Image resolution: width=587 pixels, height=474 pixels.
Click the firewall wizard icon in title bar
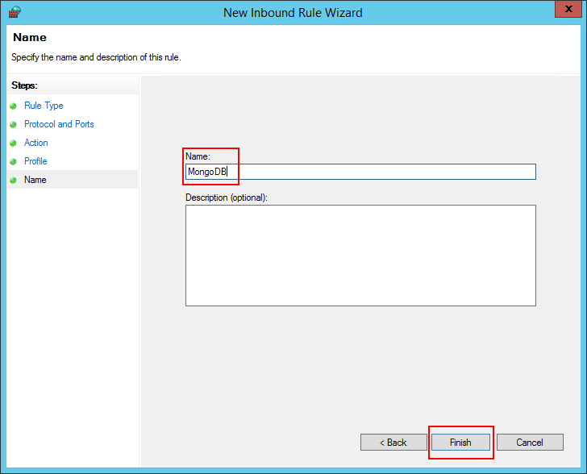[x=14, y=12]
